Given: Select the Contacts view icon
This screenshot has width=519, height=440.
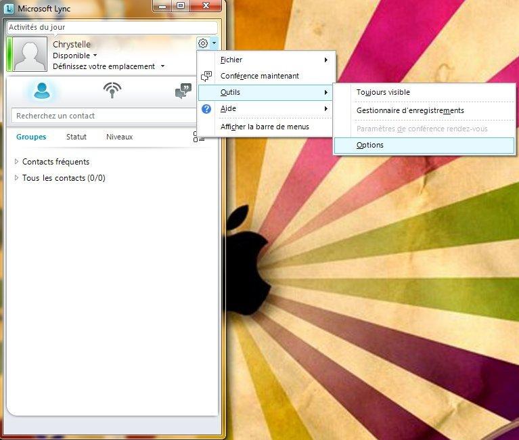Looking at the screenshot, I should point(42,91).
